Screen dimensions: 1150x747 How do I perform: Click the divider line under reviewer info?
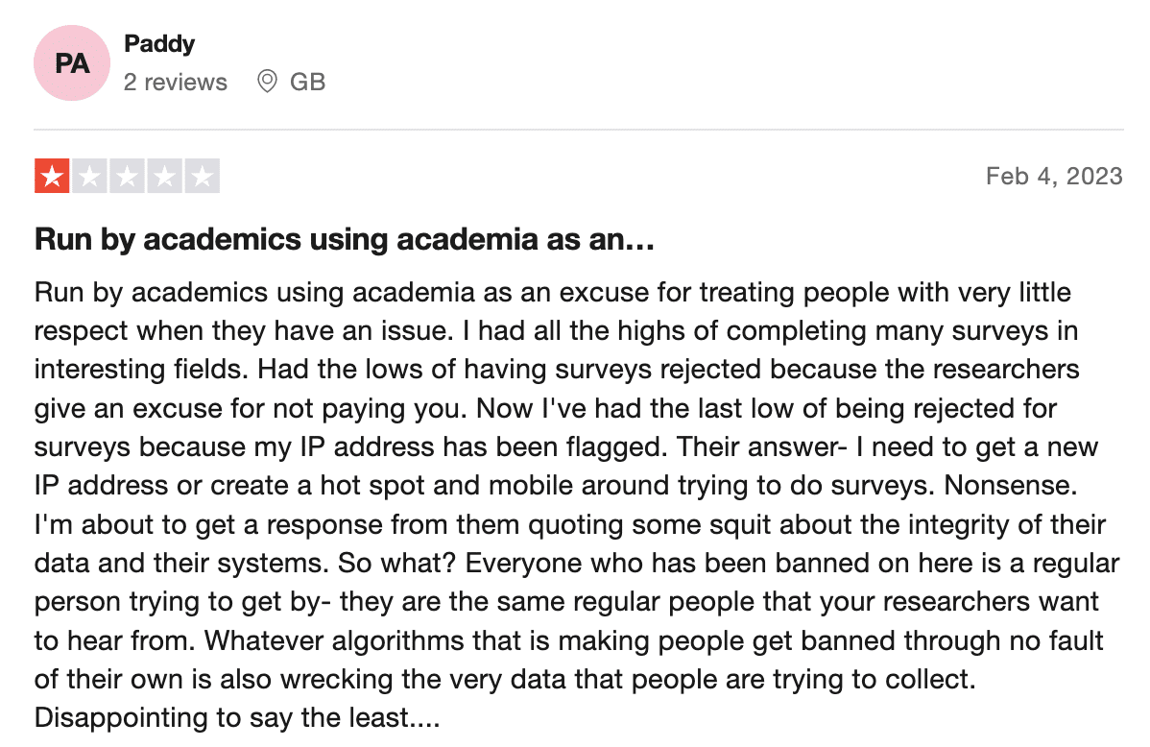(579, 130)
